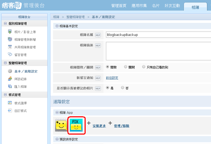The width and height of the screenshot is (211, 144).
Task: Select 只有自己看的到 radio option
Action: tap(144, 67)
